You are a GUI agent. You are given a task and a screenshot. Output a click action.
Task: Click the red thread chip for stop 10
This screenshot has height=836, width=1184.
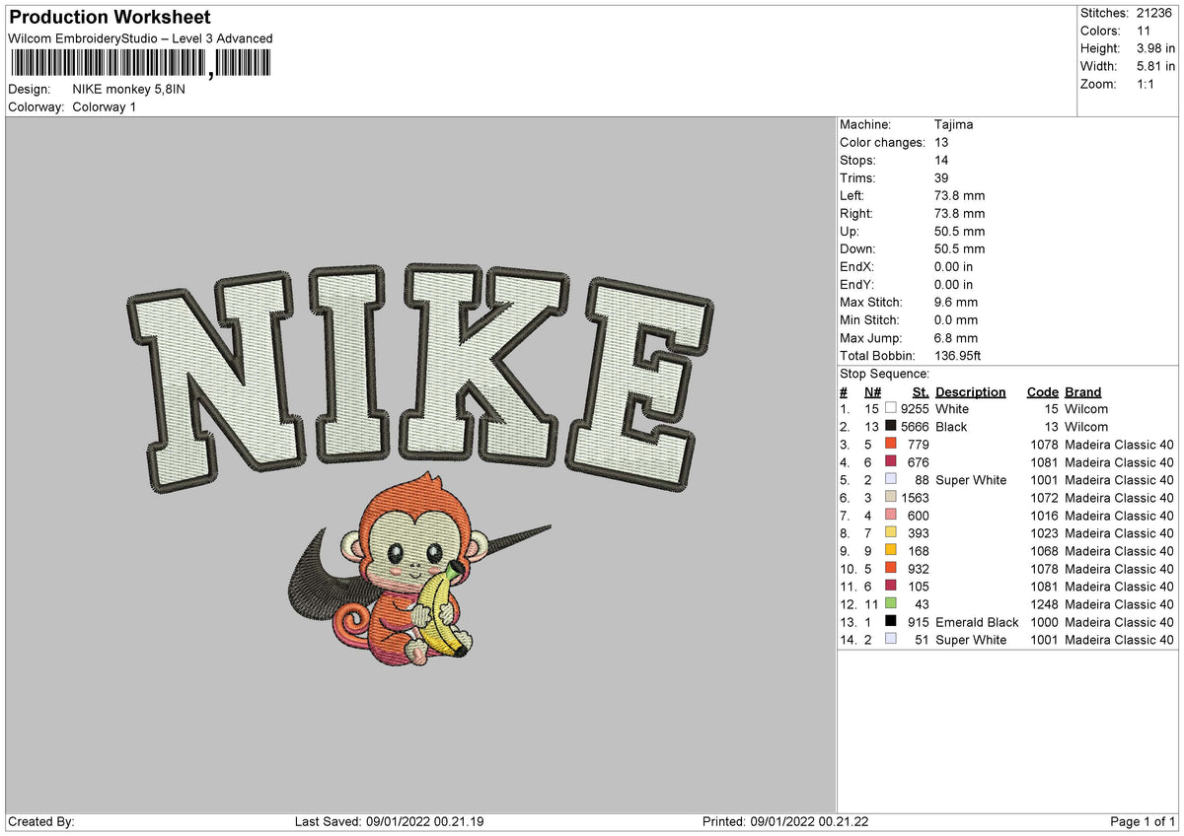(890, 569)
